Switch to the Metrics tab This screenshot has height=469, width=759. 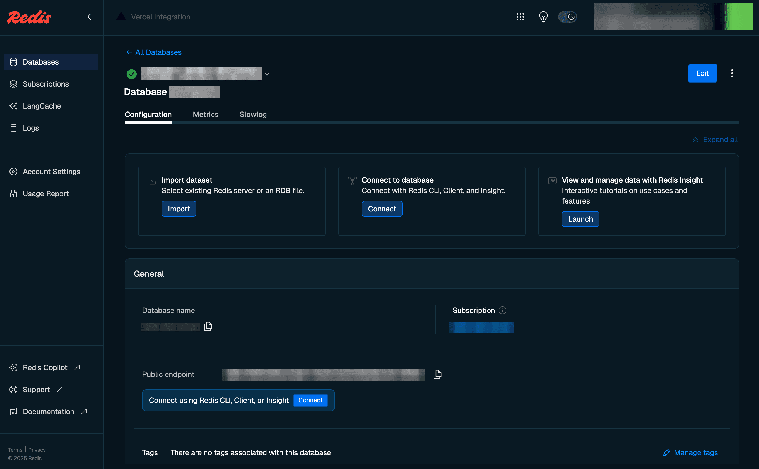(x=206, y=114)
